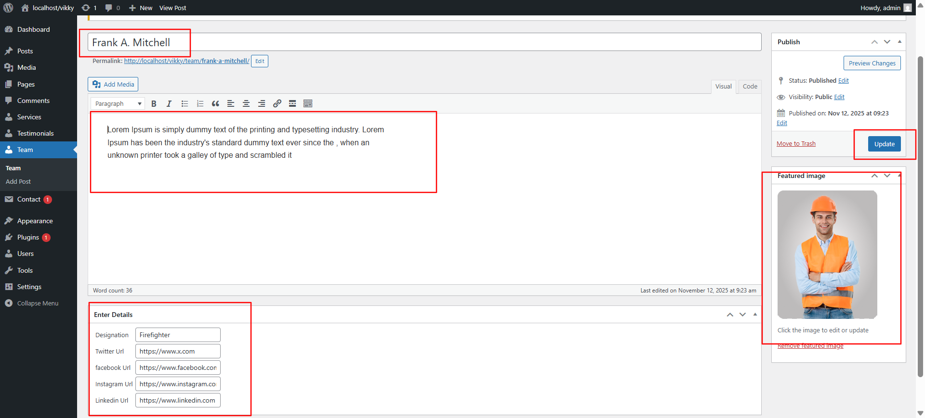Apply blockquote formatting
925x418 pixels.
[215, 104]
